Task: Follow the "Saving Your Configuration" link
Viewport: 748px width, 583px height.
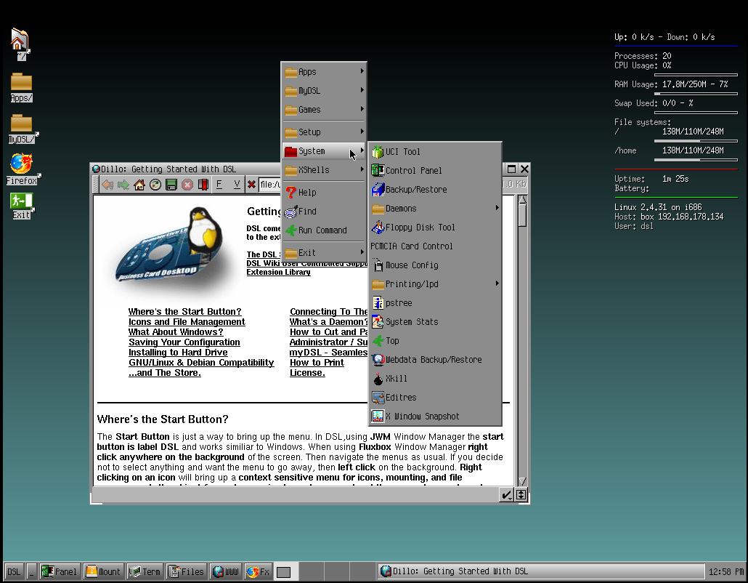Action: [184, 342]
